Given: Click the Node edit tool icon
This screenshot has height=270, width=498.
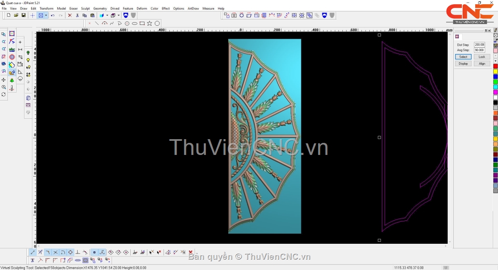Looking at the screenshot, I should 12,42.
